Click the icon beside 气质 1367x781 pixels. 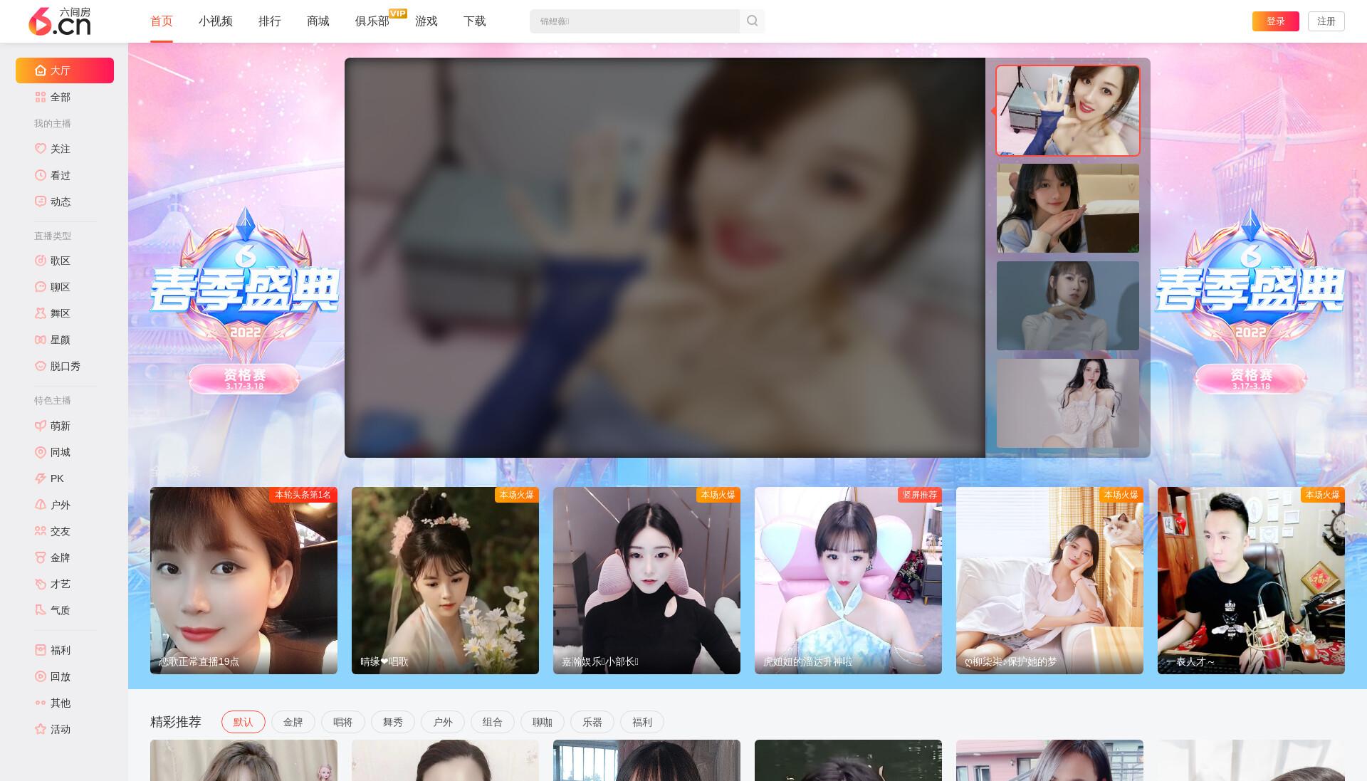pyautogui.click(x=41, y=610)
